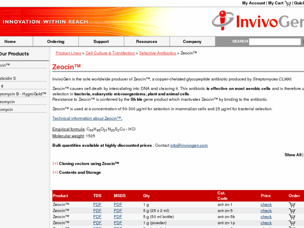Click the Zeocin page heading
Viewport: 304px width, 228px height.
(66, 67)
